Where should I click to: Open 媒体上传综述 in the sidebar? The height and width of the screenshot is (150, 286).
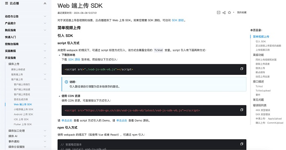(18, 70)
